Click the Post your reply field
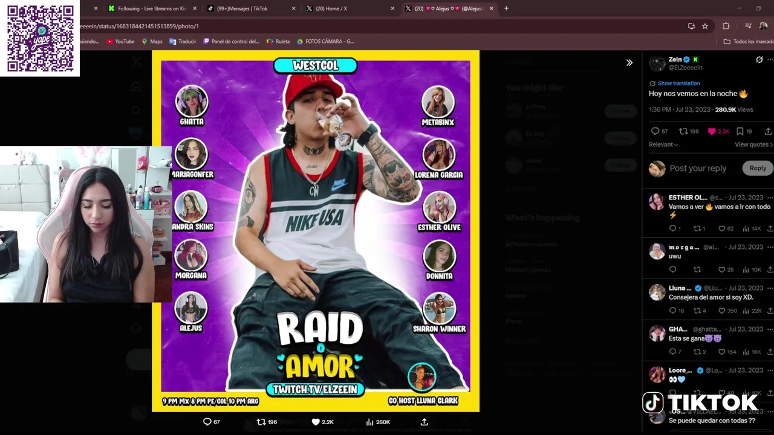 point(698,168)
